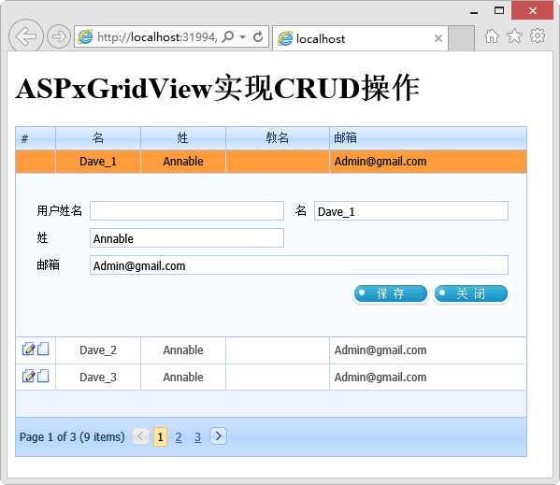Minimize the browser window
The width and height of the screenshot is (560, 485).
point(474,12)
